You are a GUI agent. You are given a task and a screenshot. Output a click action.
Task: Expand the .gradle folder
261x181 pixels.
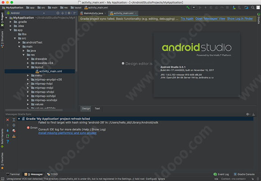tap(10, 22)
